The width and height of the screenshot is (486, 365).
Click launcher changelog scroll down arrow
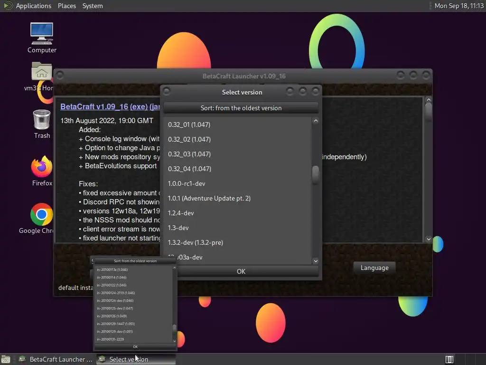click(429, 239)
